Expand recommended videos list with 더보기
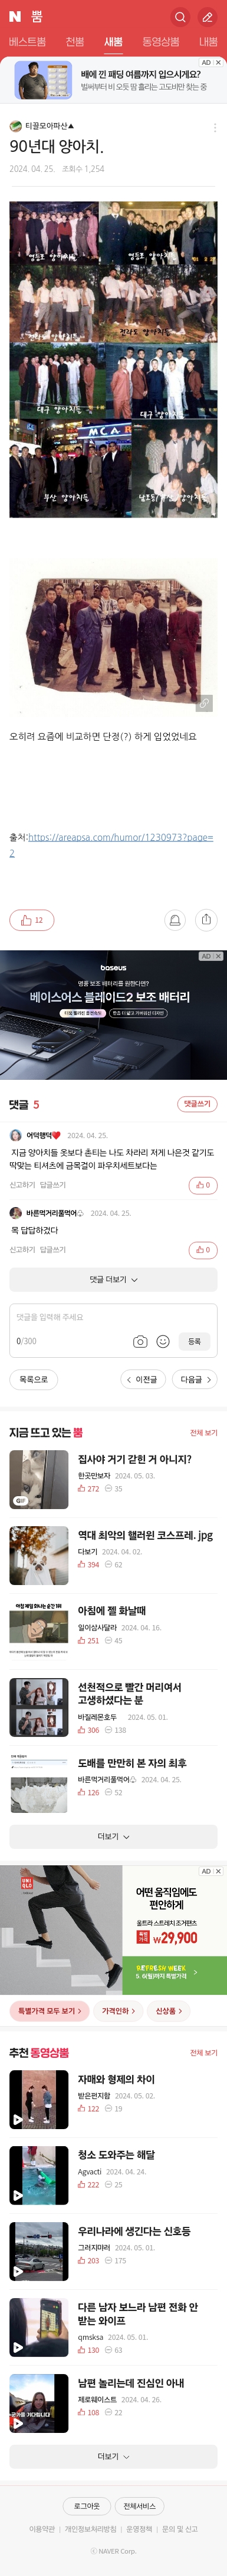227x2576 pixels. tap(113, 2456)
